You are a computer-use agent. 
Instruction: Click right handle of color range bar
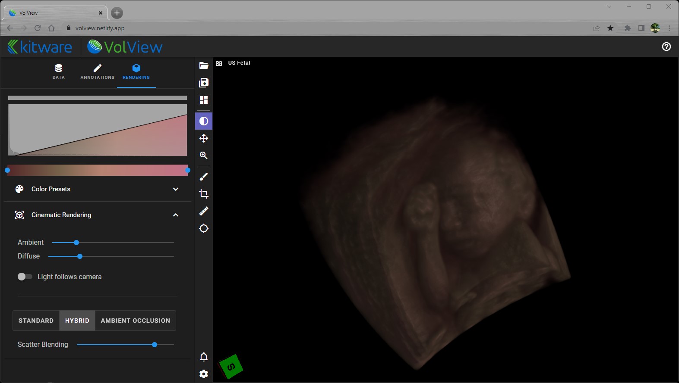[188, 170]
